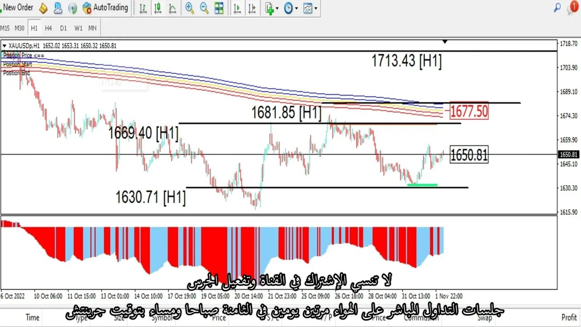581x327 pixels.
Task: Sort orders by the Time column
Action: coord(32,317)
